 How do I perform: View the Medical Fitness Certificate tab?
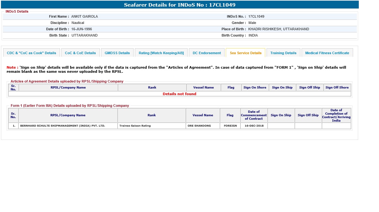click(x=327, y=53)
